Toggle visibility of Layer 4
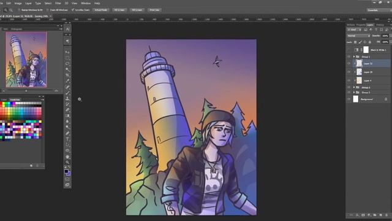The height and width of the screenshot is (221, 392). tap(349, 80)
